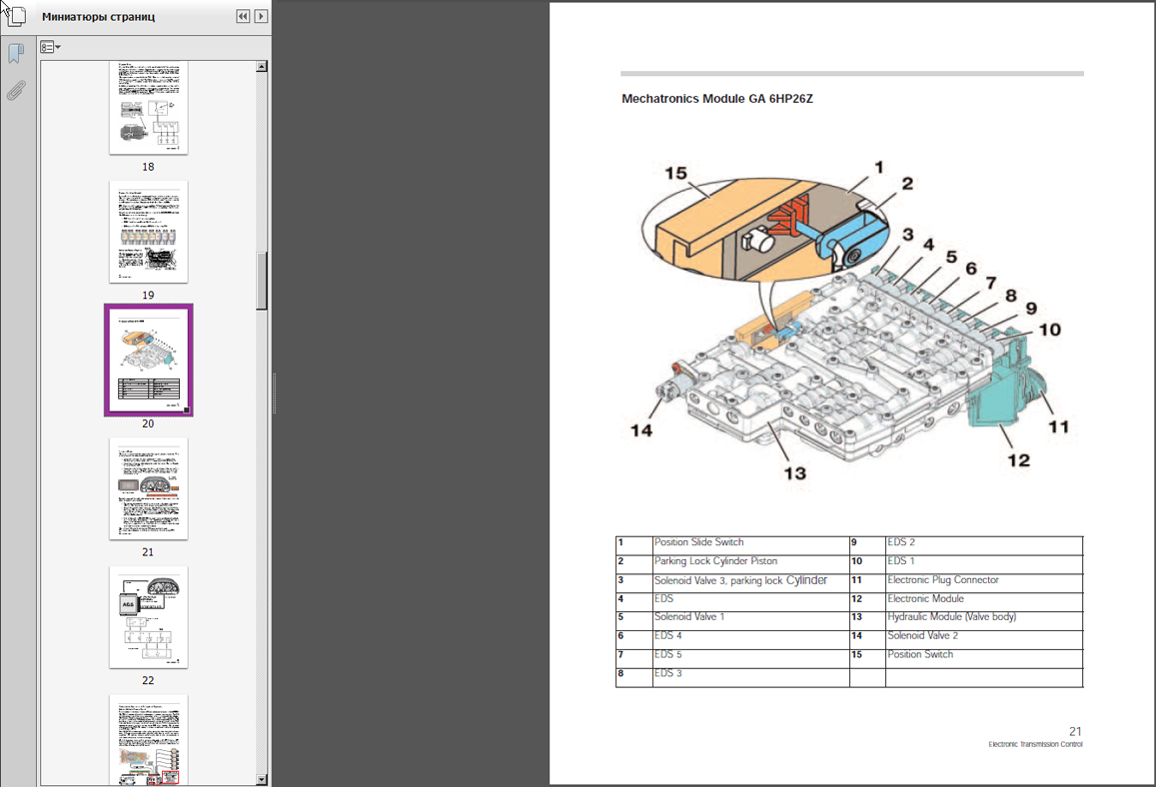Viewport: 1156px width, 787px height.
Task: Click the right-arrow button in panel header
Action: (261, 17)
